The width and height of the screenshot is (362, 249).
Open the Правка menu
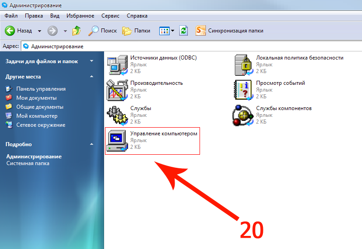[x=33, y=16]
